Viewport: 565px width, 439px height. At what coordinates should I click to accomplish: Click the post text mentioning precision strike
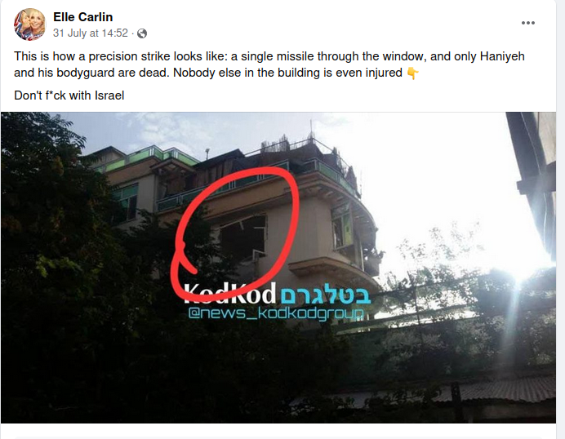click(x=269, y=64)
